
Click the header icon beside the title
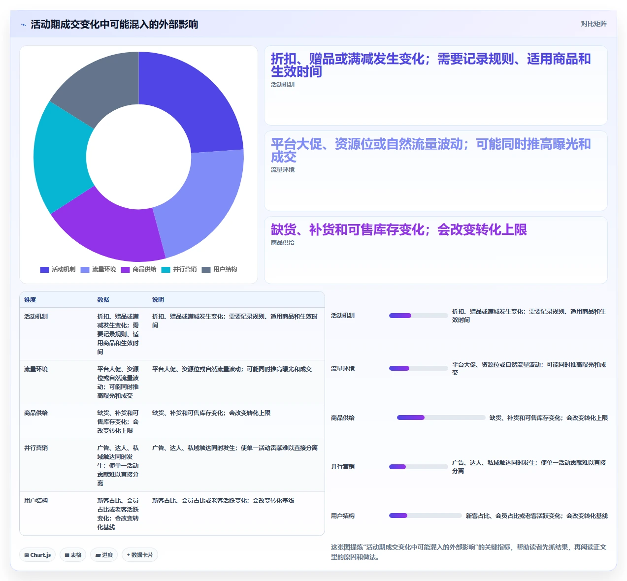pyautogui.click(x=23, y=25)
